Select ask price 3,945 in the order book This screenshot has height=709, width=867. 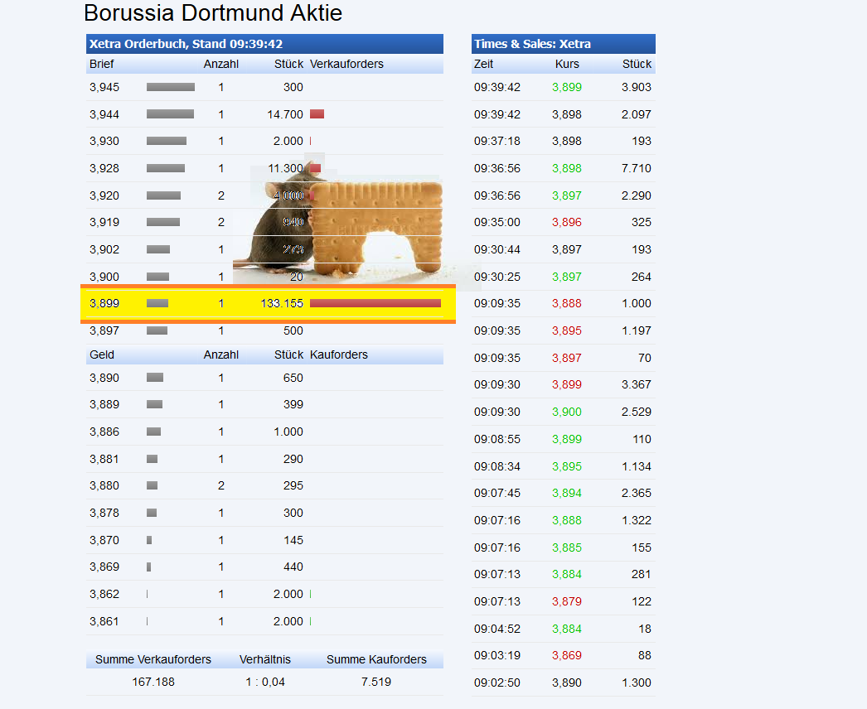point(104,87)
